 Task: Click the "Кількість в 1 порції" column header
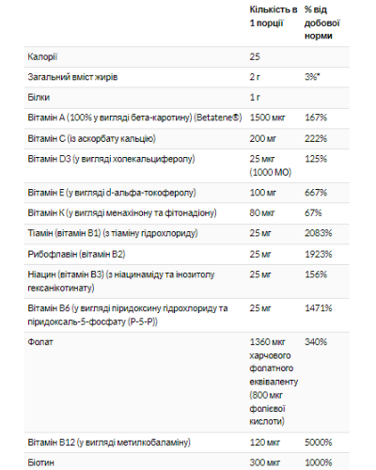tap(274, 17)
